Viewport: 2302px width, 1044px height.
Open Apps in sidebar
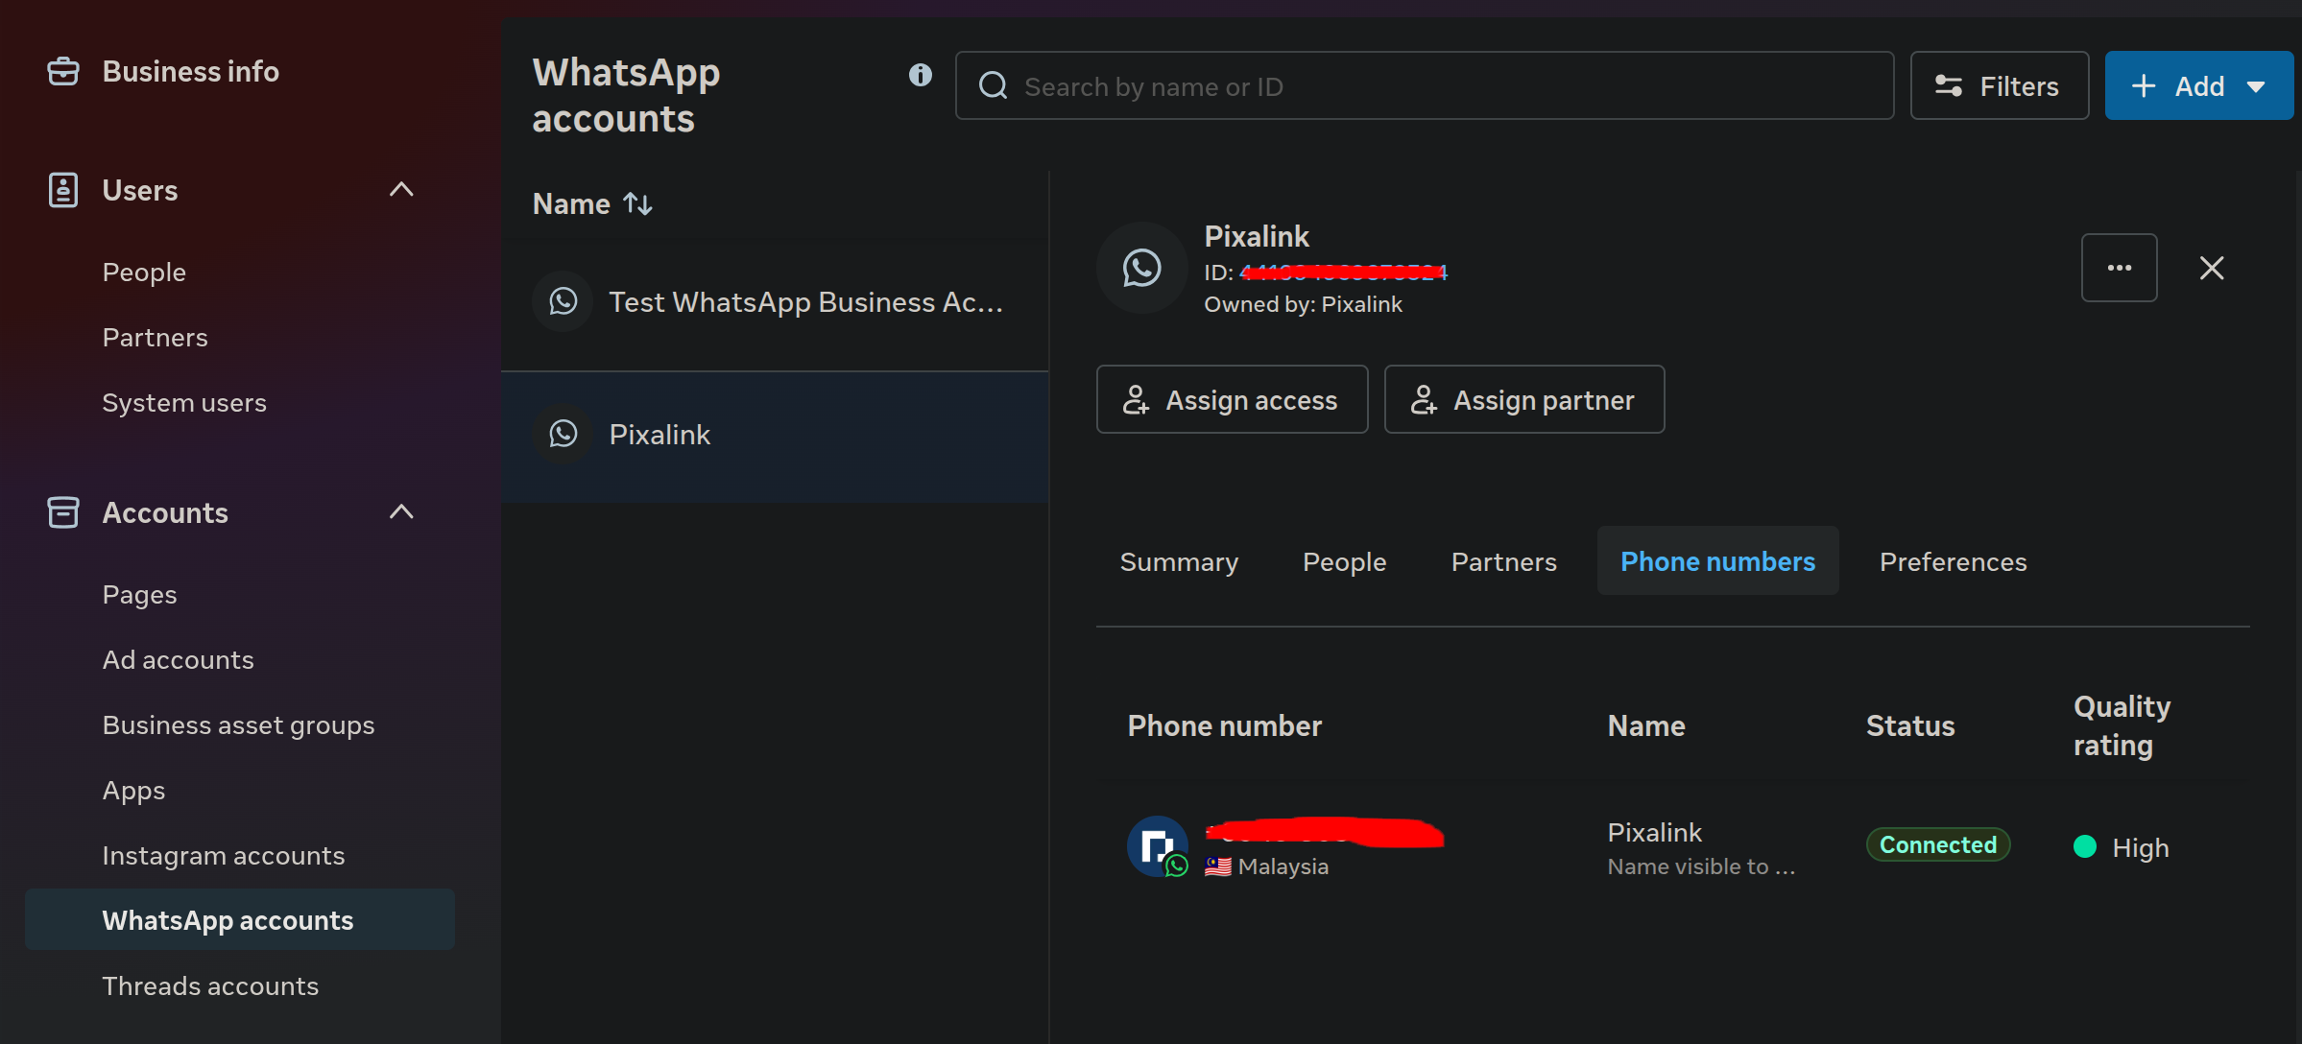pos(133,791)
